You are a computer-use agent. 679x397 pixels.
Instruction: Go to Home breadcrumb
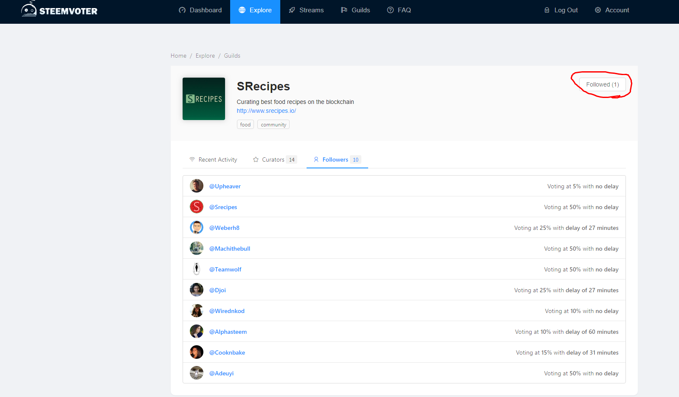tap(178, 56)
